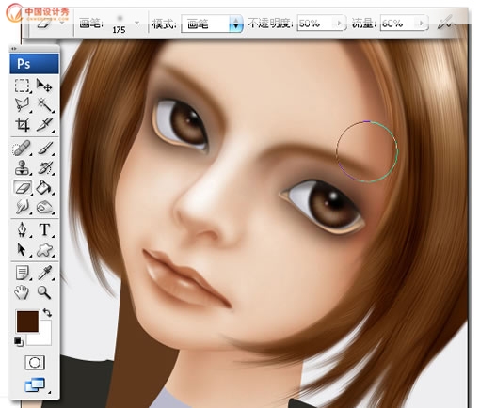Select the Hand tool
Screen dimensions: 480x408
point(23,292)
